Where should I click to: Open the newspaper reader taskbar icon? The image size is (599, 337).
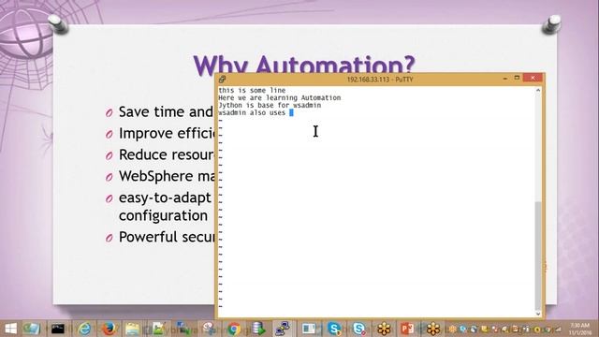point(309,329)
